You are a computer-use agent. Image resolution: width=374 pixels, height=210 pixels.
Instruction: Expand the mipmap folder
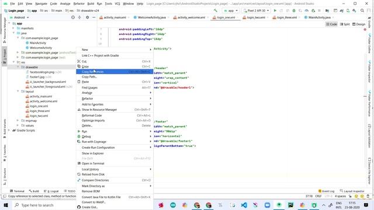18,121
